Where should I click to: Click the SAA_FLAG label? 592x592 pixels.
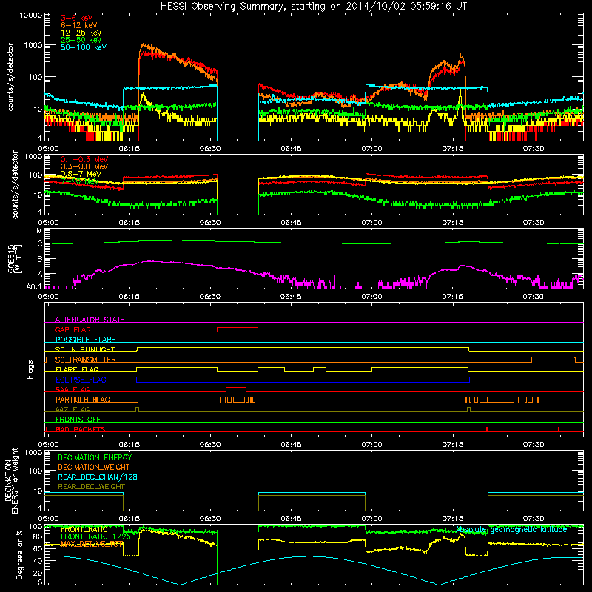pos(73,389)
